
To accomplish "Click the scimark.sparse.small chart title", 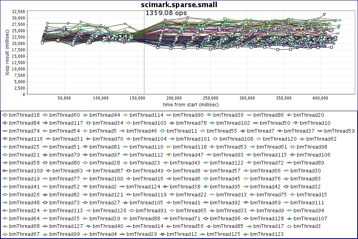I will click(179, 5).
